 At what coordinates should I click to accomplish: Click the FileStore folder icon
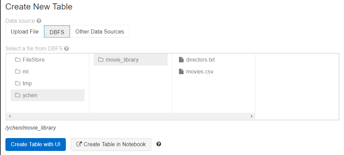pos(18,60)
